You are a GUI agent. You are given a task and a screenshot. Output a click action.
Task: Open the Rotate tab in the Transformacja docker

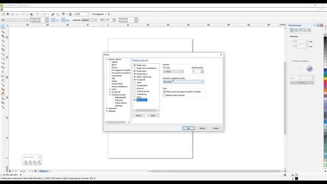tap(296, 30)
